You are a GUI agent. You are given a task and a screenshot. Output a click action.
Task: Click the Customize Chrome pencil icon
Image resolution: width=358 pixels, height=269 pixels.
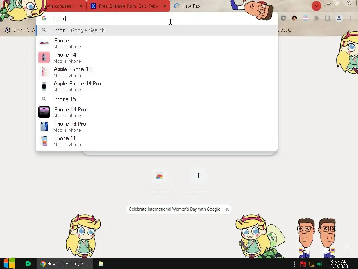click(347, 247)
